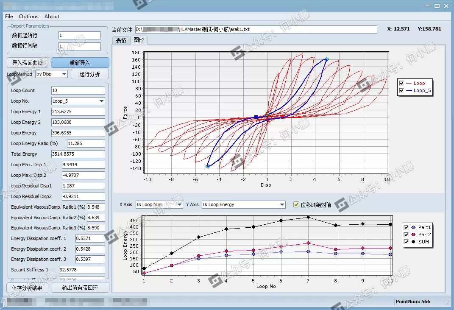Screen dimensions: 454x310
Task: Click the 运行分析 button
Action: tap(89, 74)
